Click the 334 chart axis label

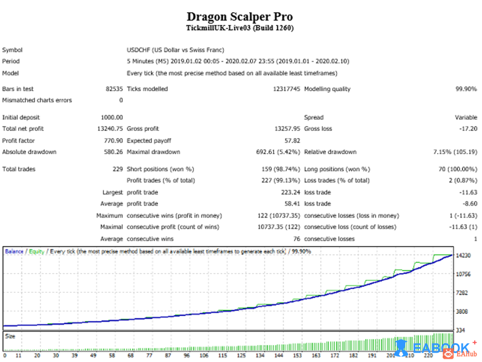click(460, 330)
